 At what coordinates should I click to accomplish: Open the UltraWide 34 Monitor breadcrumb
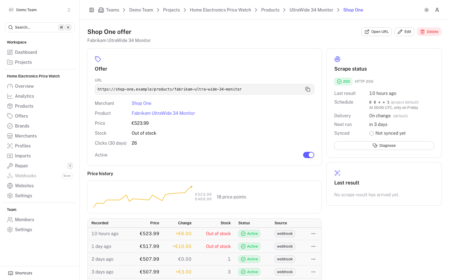[311, 10]
